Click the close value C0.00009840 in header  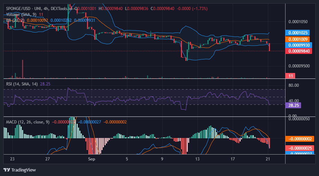162,9
